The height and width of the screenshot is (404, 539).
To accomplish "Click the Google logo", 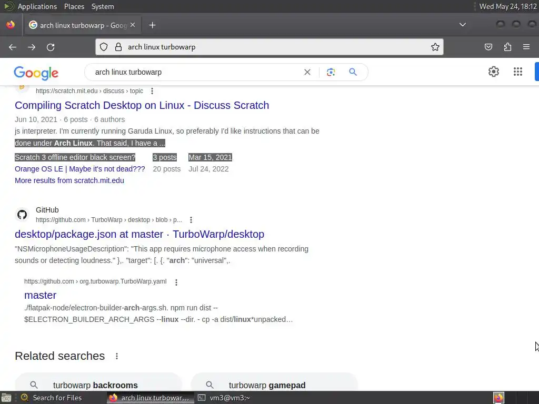I will pyautogui.click(x=36, y=73).
